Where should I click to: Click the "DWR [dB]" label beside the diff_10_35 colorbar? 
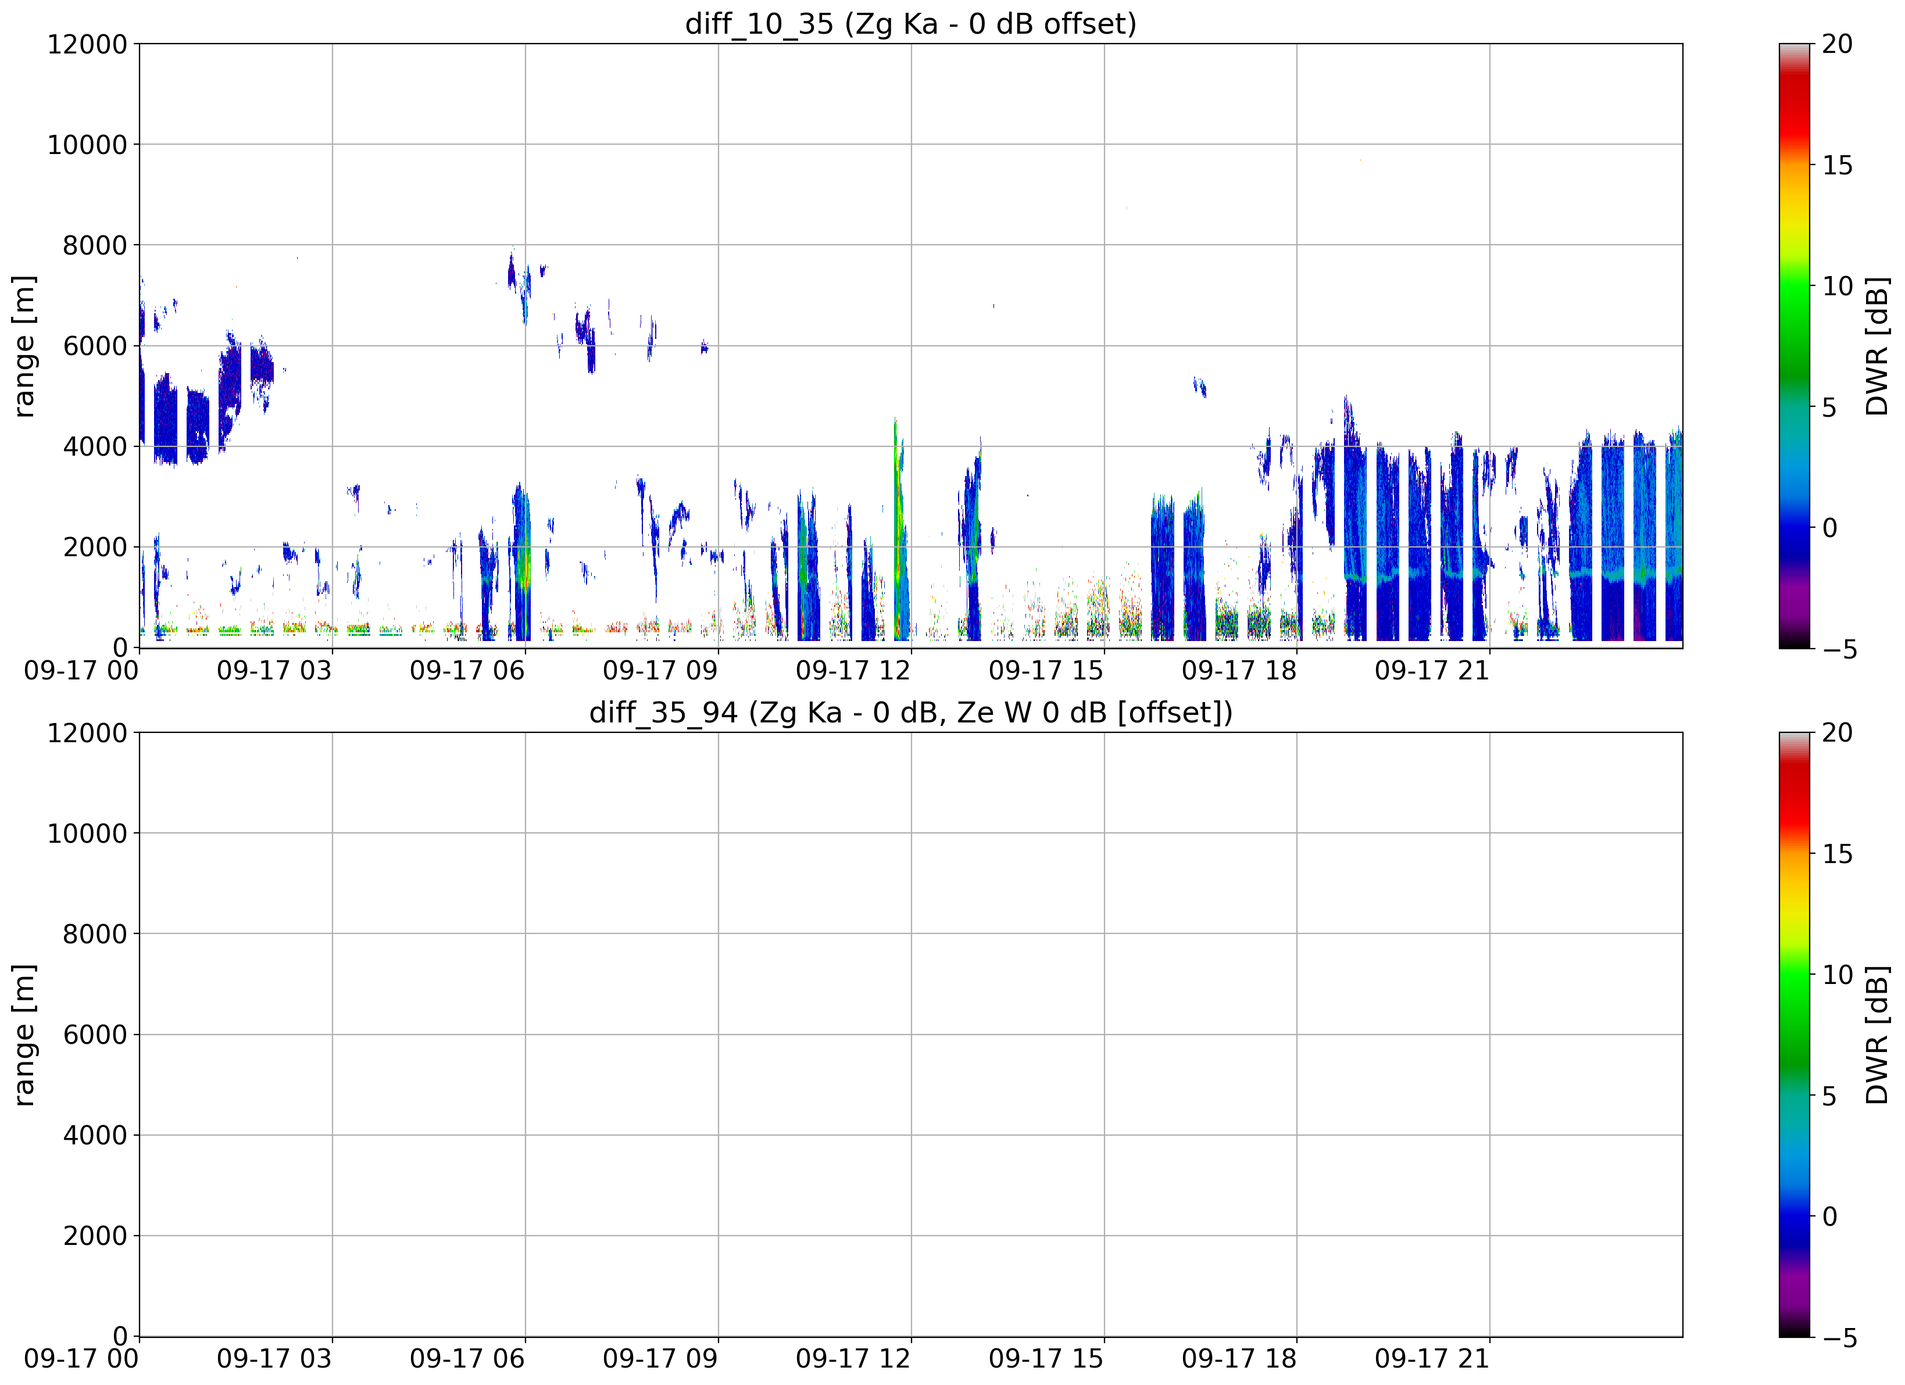[x=1877, y=346]
